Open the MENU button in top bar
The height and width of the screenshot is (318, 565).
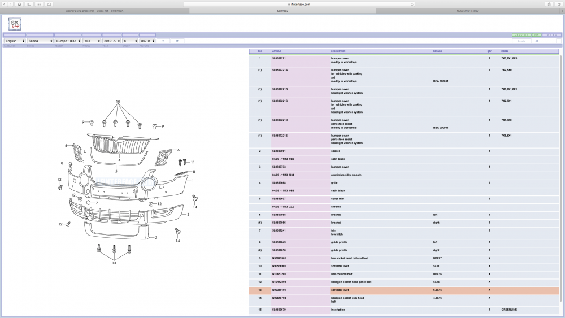(x=551, y=35)
